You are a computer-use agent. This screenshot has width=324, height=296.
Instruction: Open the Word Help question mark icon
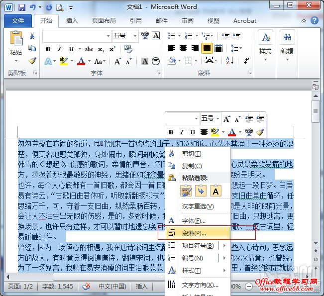[x=314, y=21]
